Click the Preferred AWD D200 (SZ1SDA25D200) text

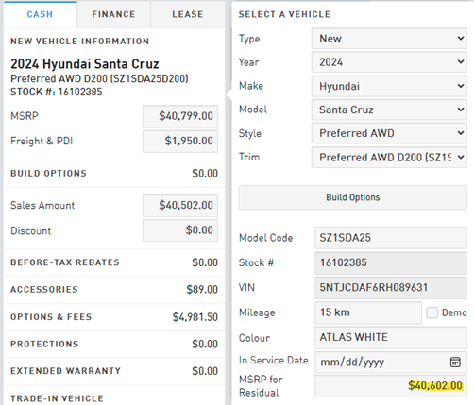click(99, 78)
